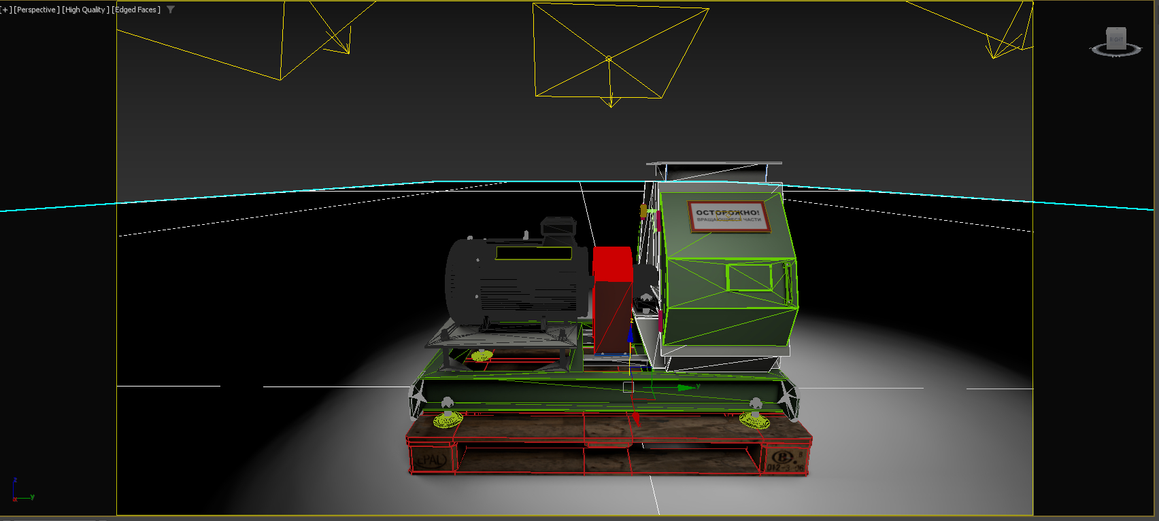Click the viewport filter funnel icon
Viewport: 1159px width, 521px height.
[171, 10]
